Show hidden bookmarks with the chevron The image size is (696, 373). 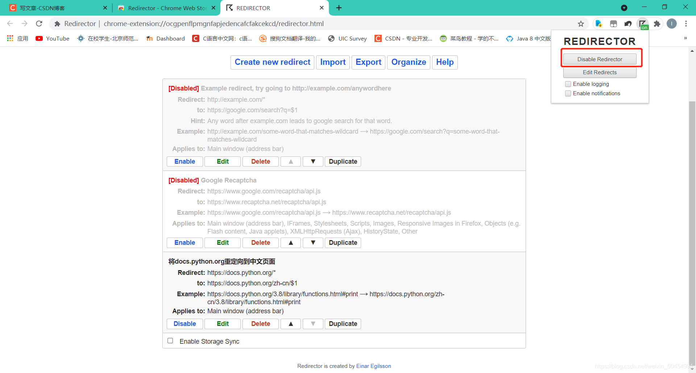click(x=685, y=38)
